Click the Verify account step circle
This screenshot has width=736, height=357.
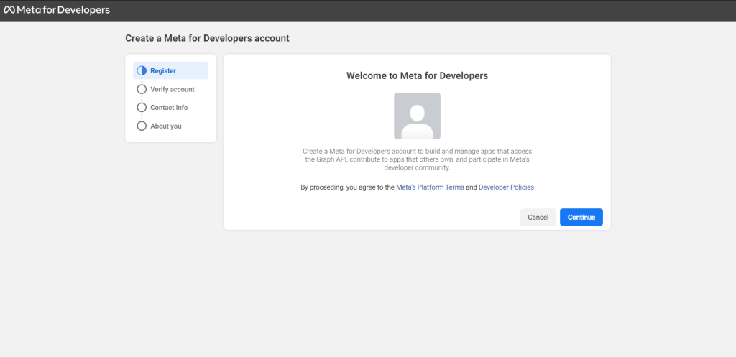[142, 89]
